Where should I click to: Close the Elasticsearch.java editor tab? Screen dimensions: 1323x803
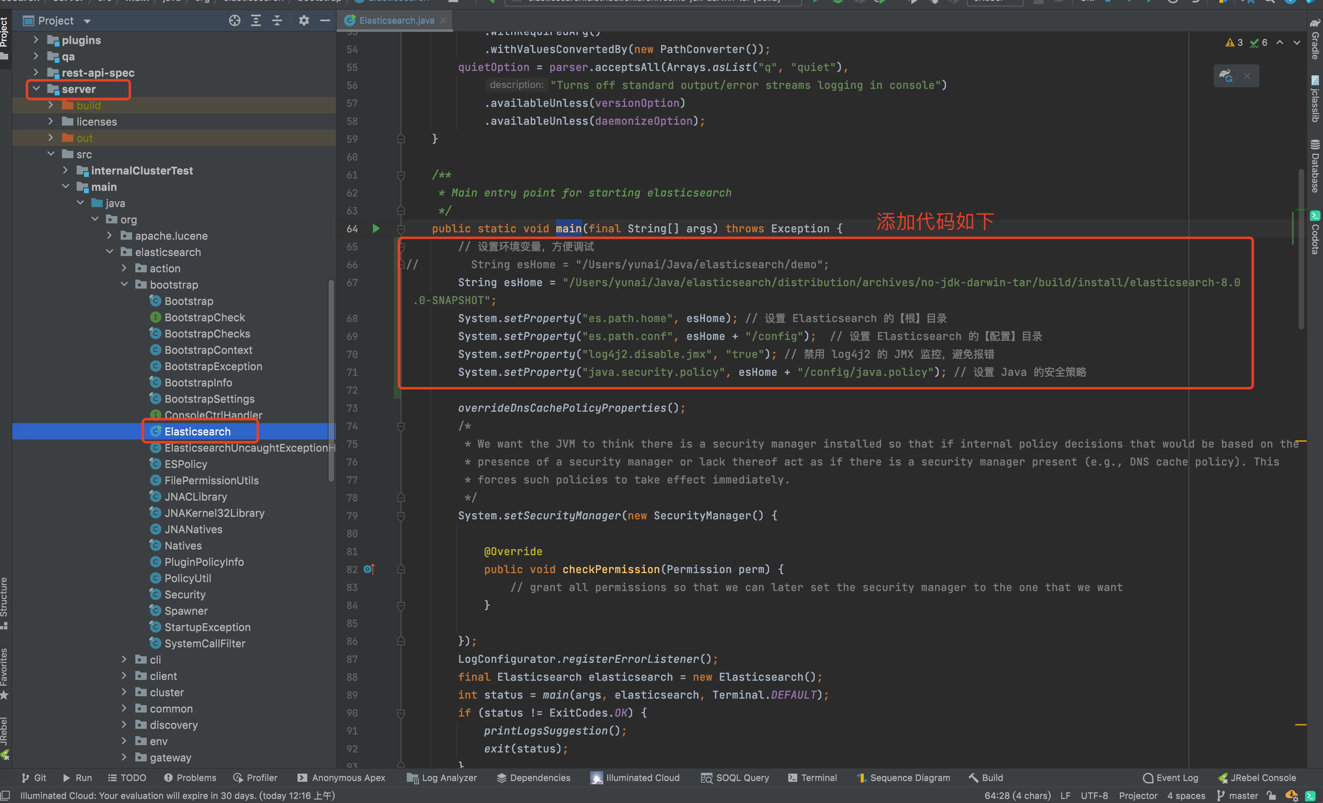point(443,20)
